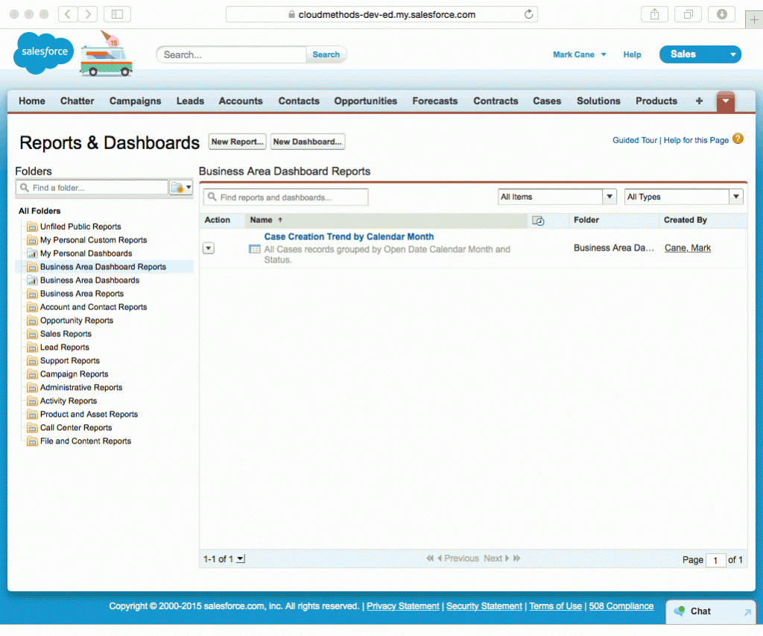Open the red tab bar dropdown arrow
This screenshot has height=636, width=763.
pos(726,101)
